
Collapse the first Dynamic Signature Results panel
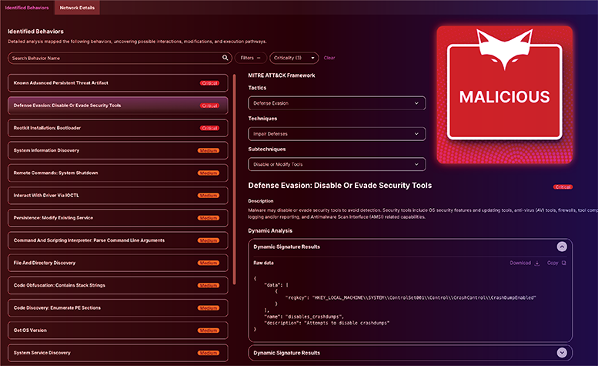point(562,247)
